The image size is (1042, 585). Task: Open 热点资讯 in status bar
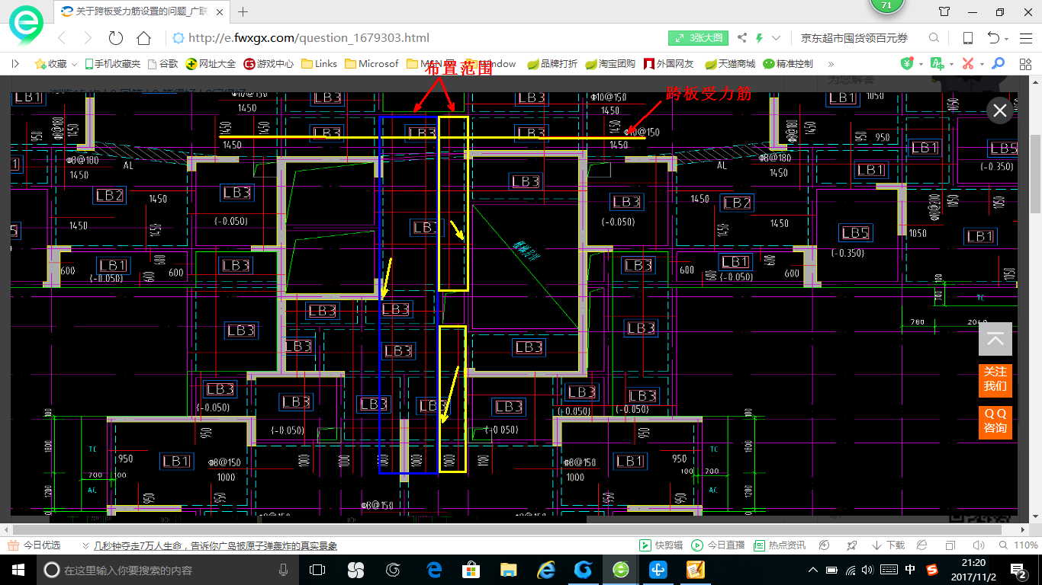point(780,545)
